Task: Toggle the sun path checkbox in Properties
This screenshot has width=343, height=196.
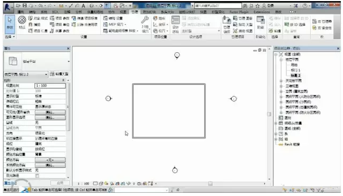Action: 37,176
